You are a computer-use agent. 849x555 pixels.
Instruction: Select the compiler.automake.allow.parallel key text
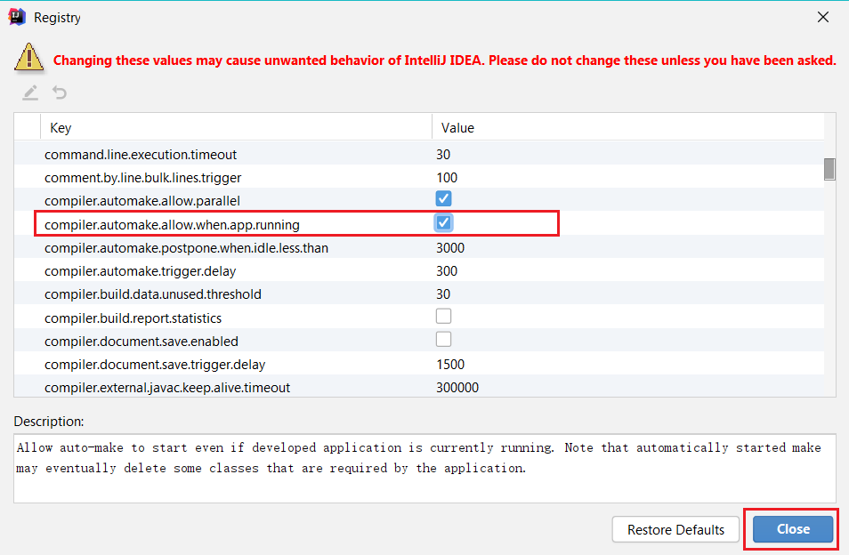click(141, 201)
